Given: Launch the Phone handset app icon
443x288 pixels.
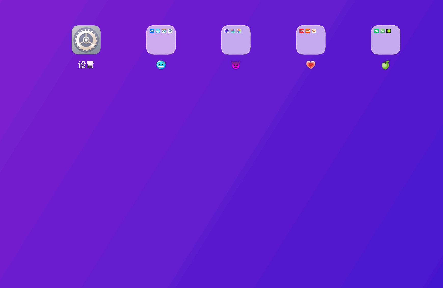Looking at the screenshot, I should [383, 31].
